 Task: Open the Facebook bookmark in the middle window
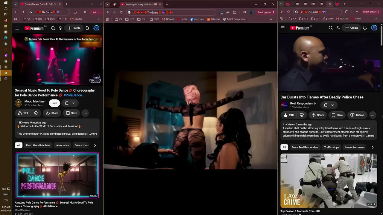(x=197, y=19)
